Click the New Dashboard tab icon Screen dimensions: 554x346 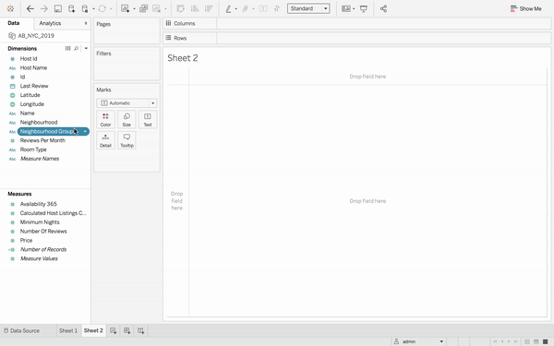pos(127,331)
